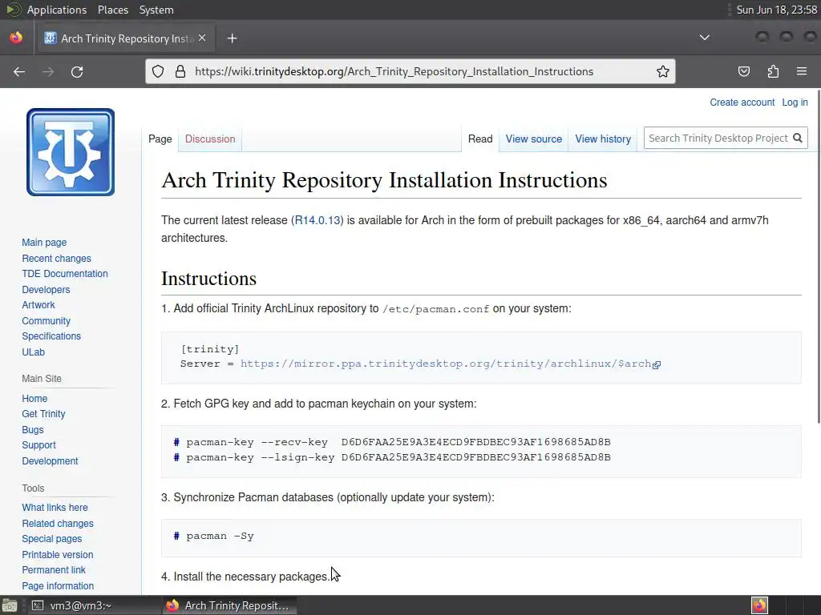
Task: Close the Arch Trinity Repository tab
Action: [x=202, y=38]
